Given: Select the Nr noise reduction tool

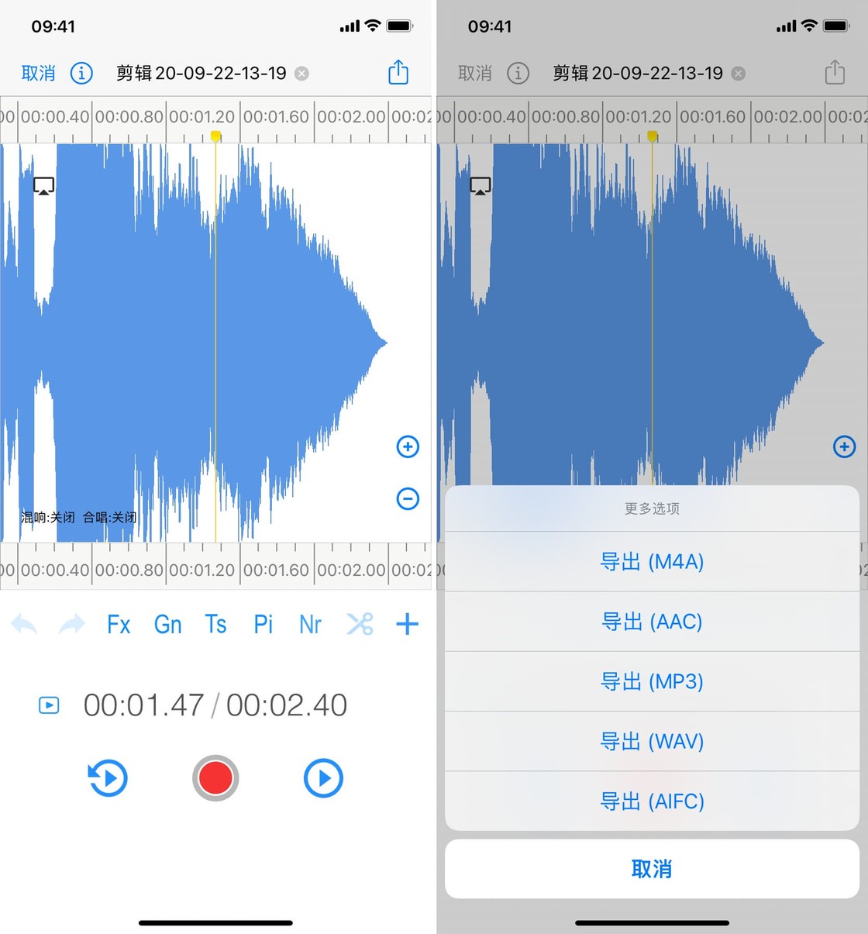Looking at the screenshot, I should [310, 624].
